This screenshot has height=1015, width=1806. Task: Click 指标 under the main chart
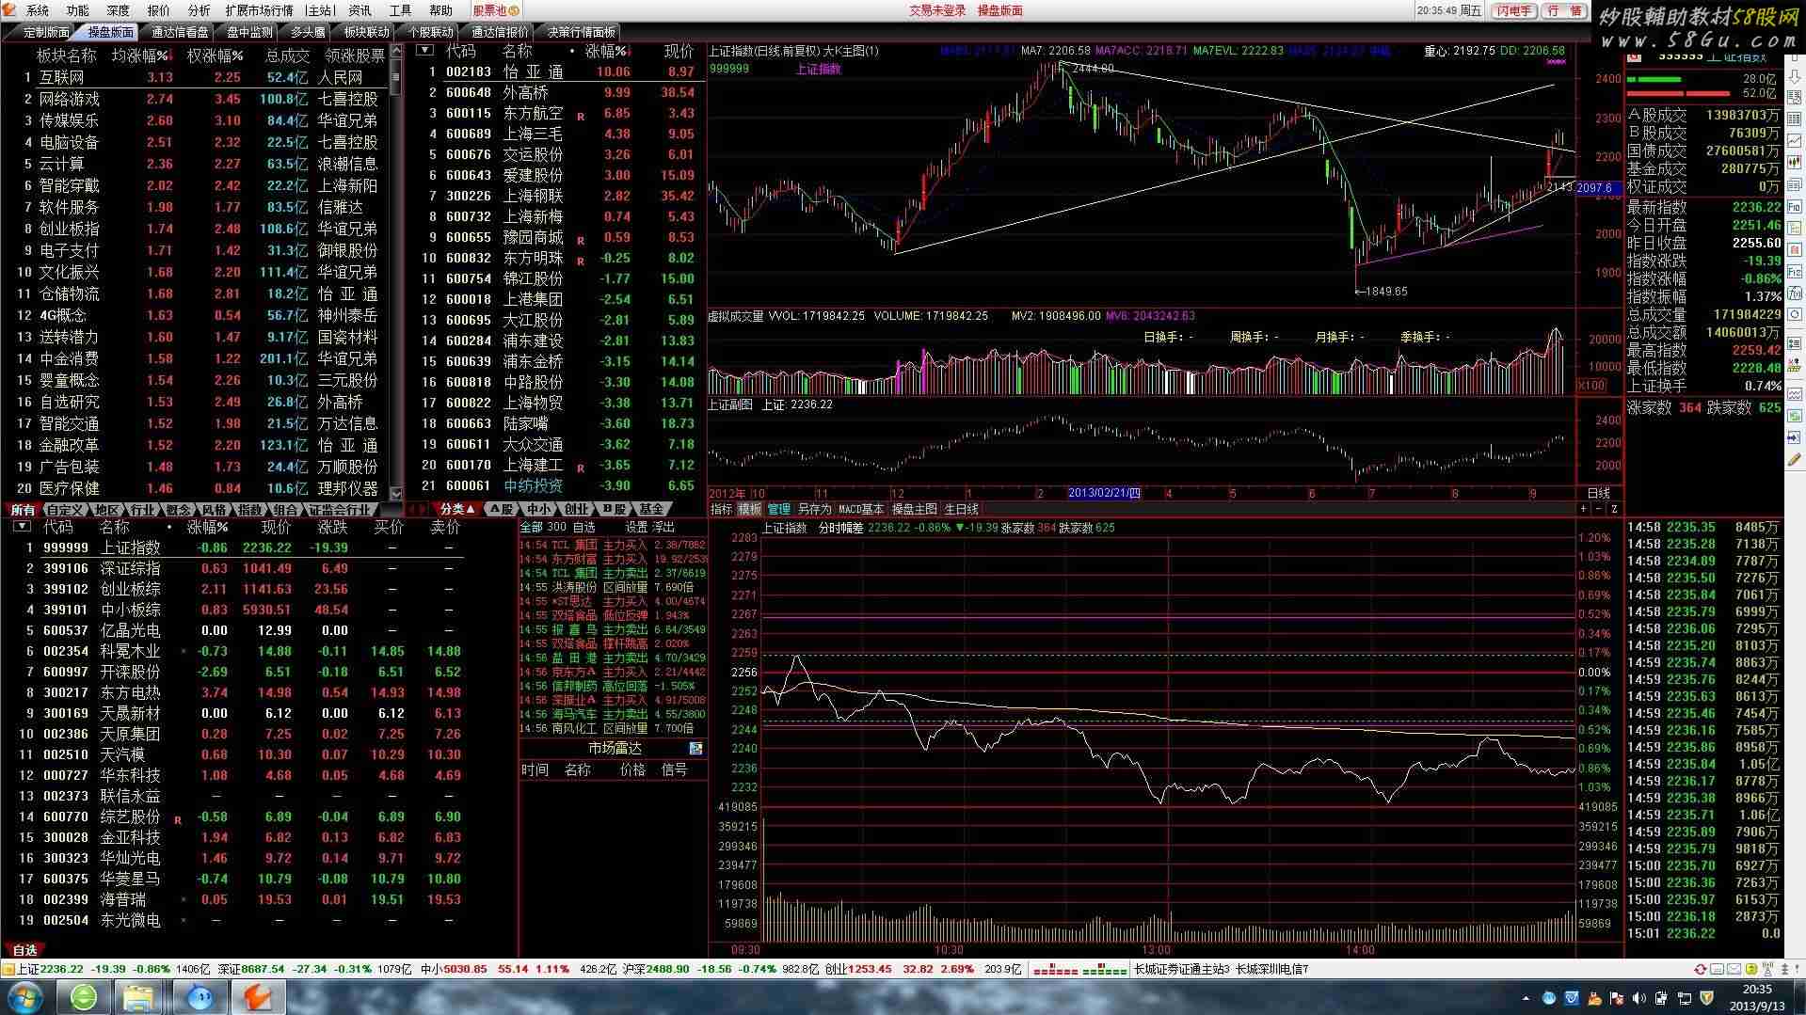[721, 509]
